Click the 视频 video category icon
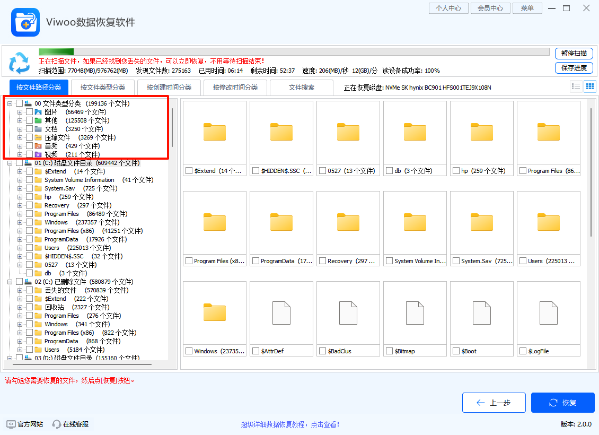Viewport: 599px width, 435px height. [37, 154]
